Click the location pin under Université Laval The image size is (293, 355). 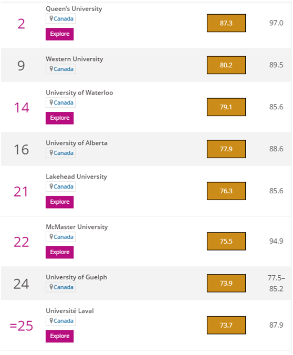(x=51, y=321)
